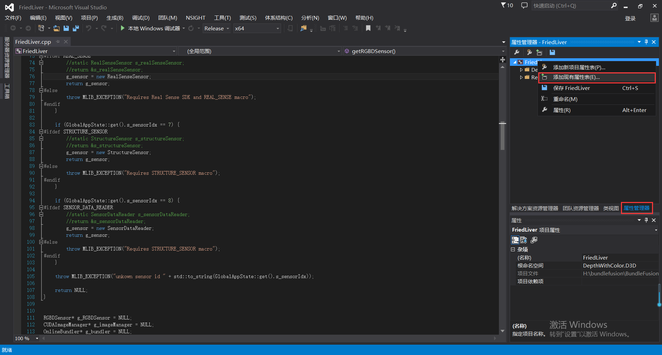Open the getRGBDSensor() member dropdown
This screenshot has width=662, height=355.
coord(424,51)
